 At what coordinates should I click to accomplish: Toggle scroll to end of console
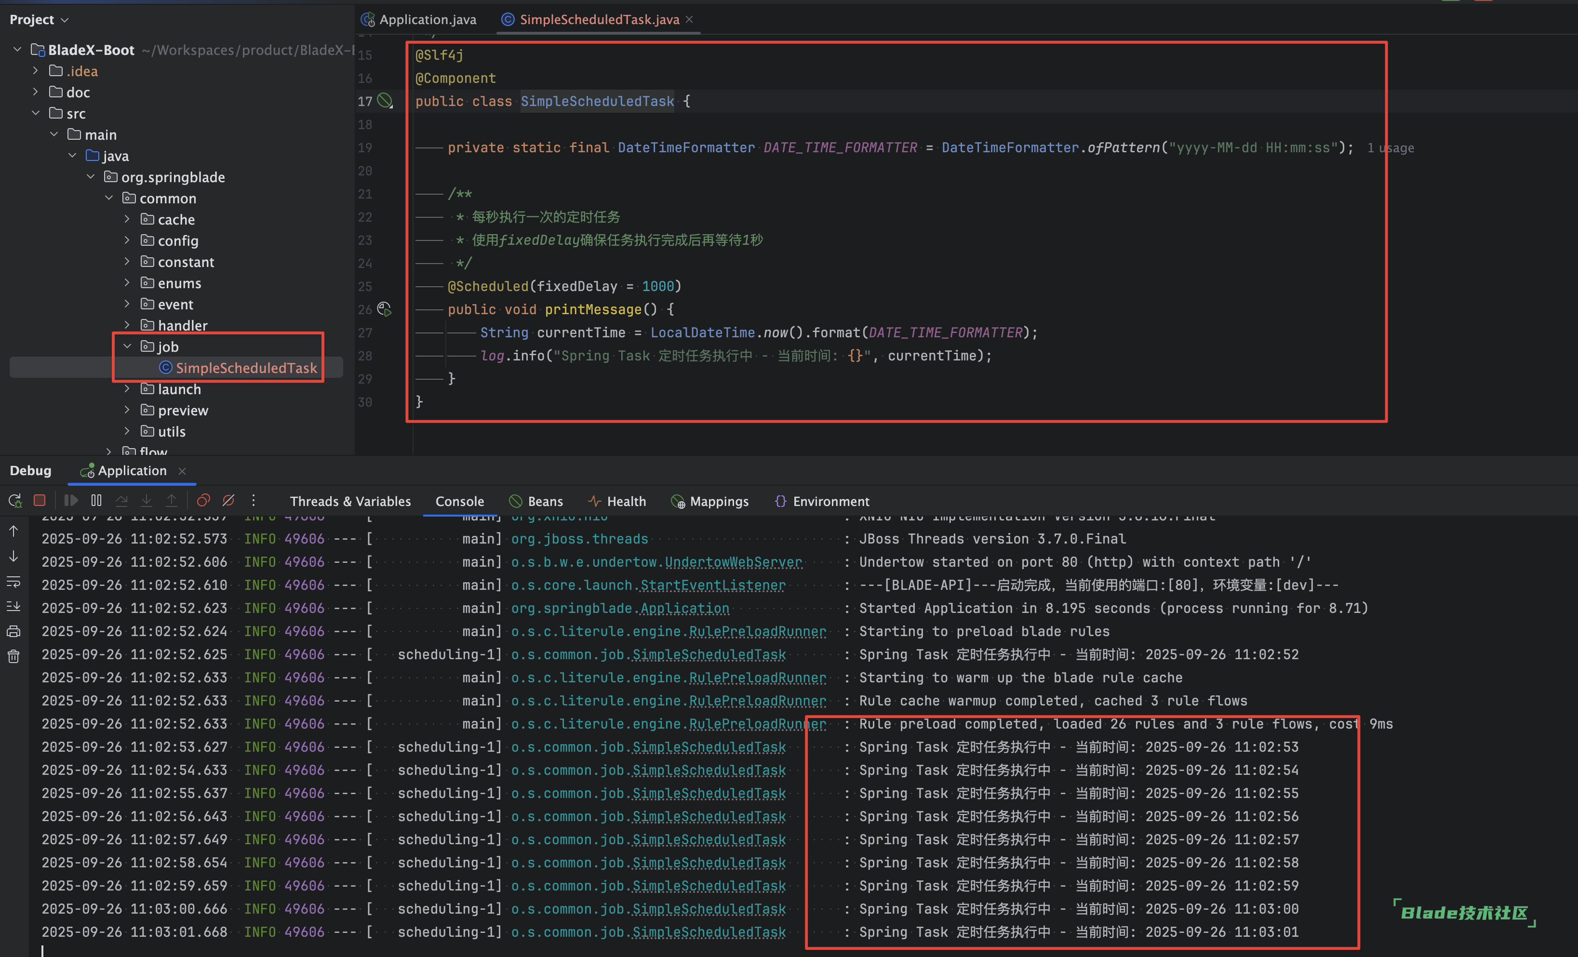tap(13, 606)
